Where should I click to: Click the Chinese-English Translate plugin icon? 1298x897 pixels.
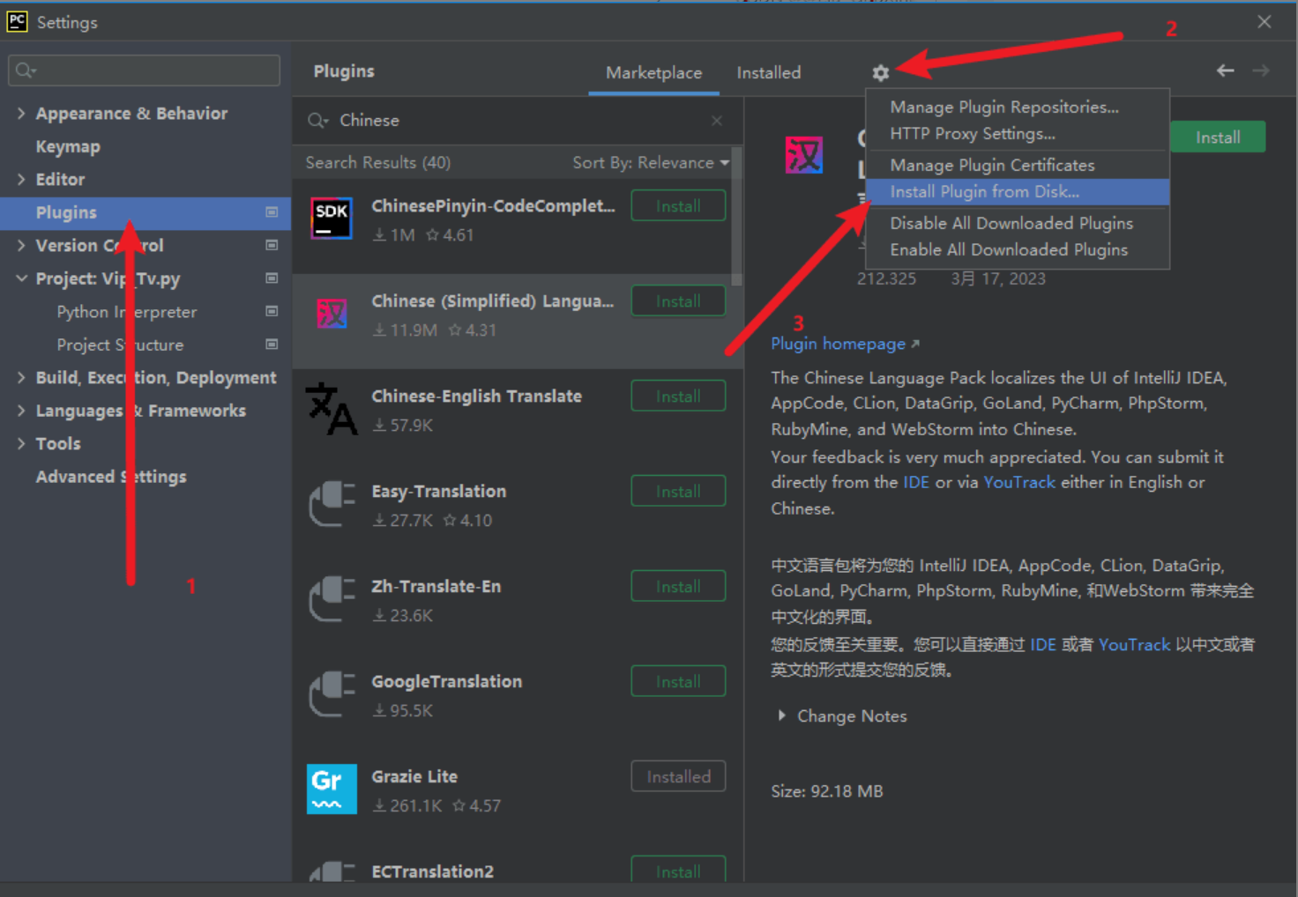point(332,409)
